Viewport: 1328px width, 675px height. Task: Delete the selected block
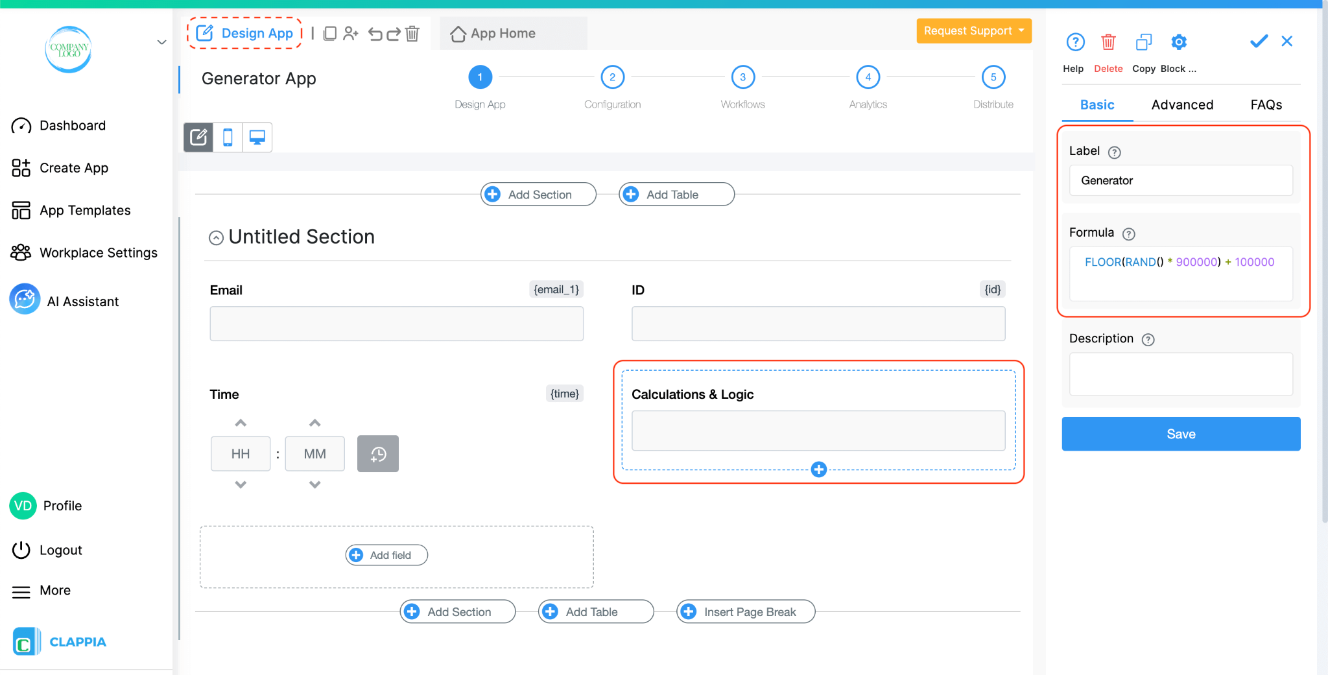tap(1108, 42)
